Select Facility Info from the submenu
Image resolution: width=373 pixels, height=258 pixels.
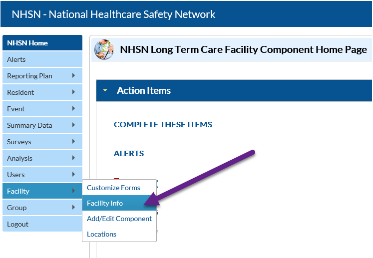pyautogui.click(x=105, y=203)
